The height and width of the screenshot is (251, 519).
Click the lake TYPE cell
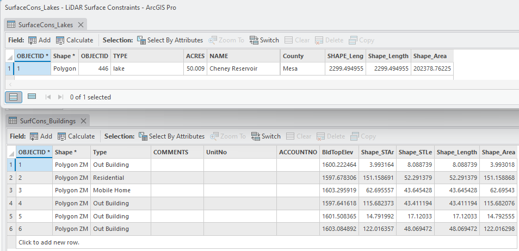point(147,69)
